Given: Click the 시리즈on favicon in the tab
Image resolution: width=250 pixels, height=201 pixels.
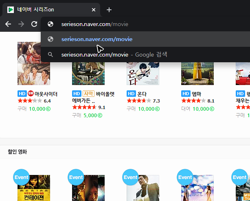Looking at the screenshot, I should 11,10.
